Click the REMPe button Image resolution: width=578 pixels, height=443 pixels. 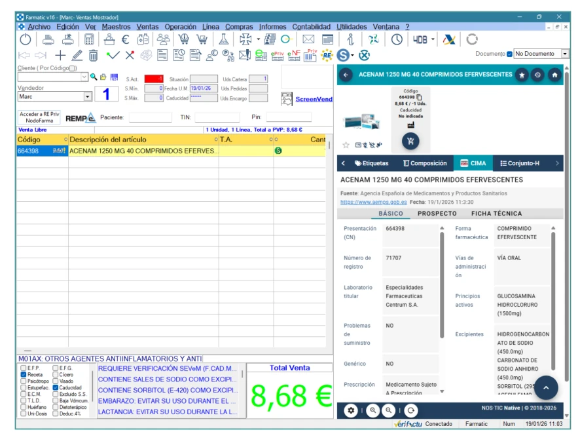tap(81, 118)
